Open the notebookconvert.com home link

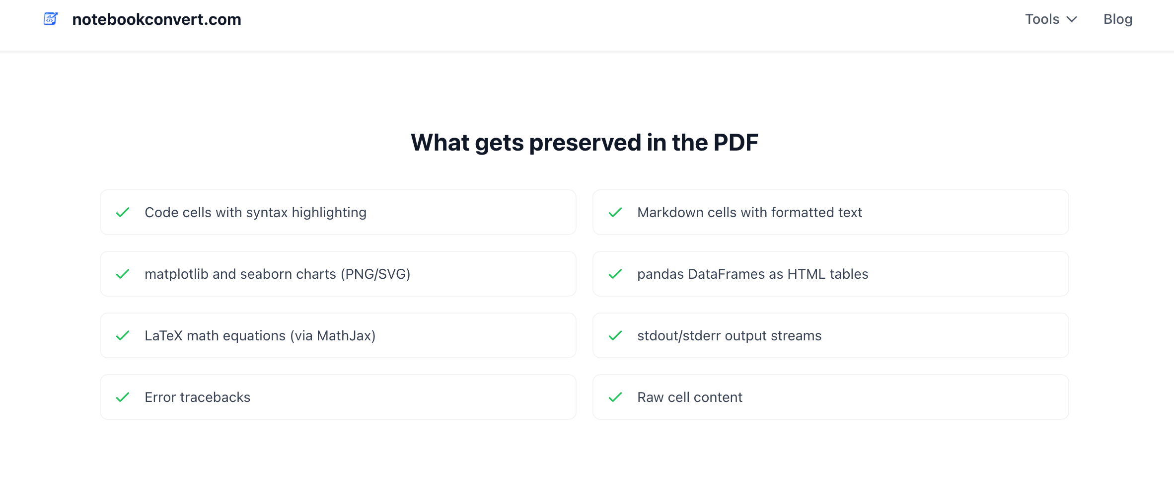tap(156, 19)
